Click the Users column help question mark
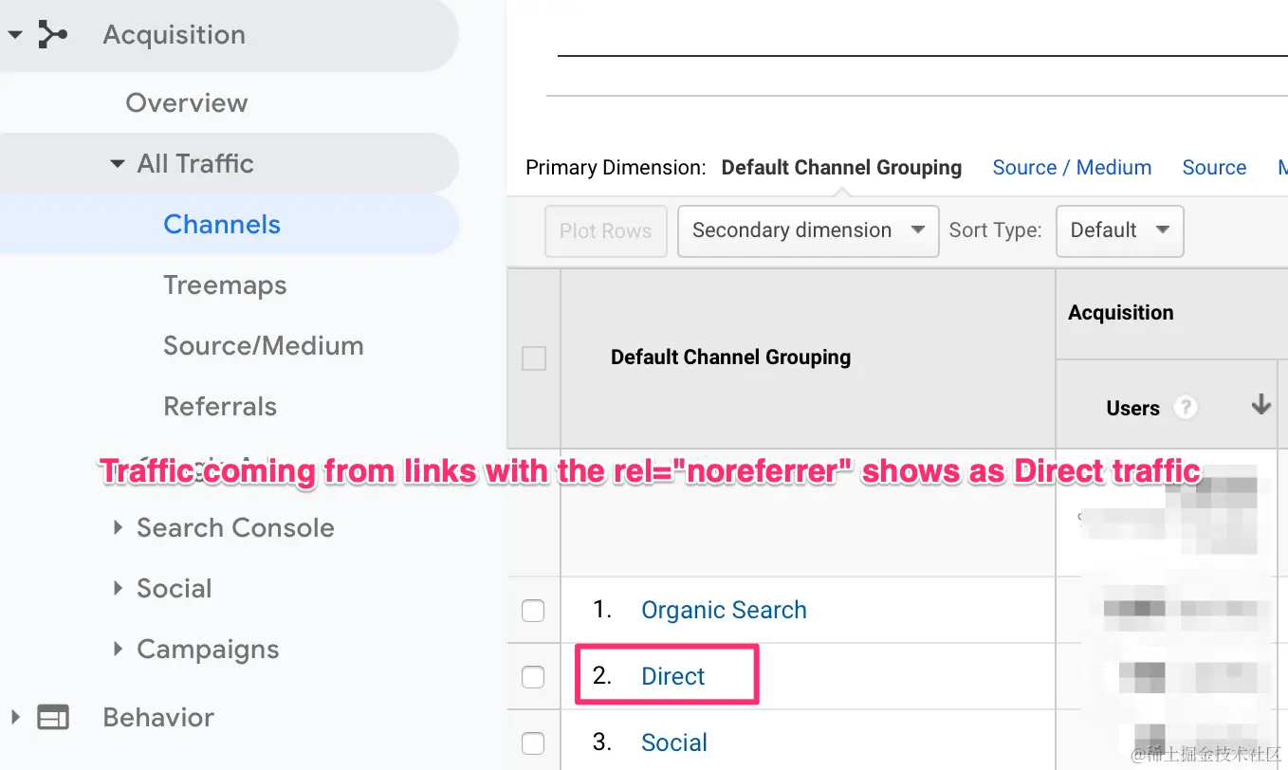 pos(1185,408)
